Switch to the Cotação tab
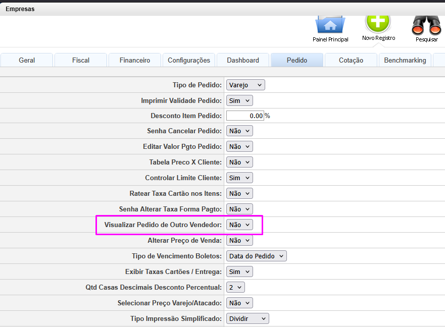The width and height of the screenshot is (445, 327). point(351,60)
